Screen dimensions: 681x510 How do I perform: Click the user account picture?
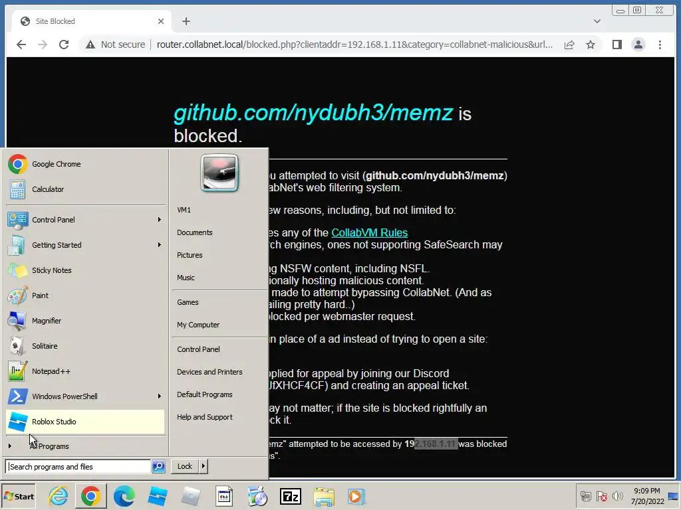click(x=219, y=173)
